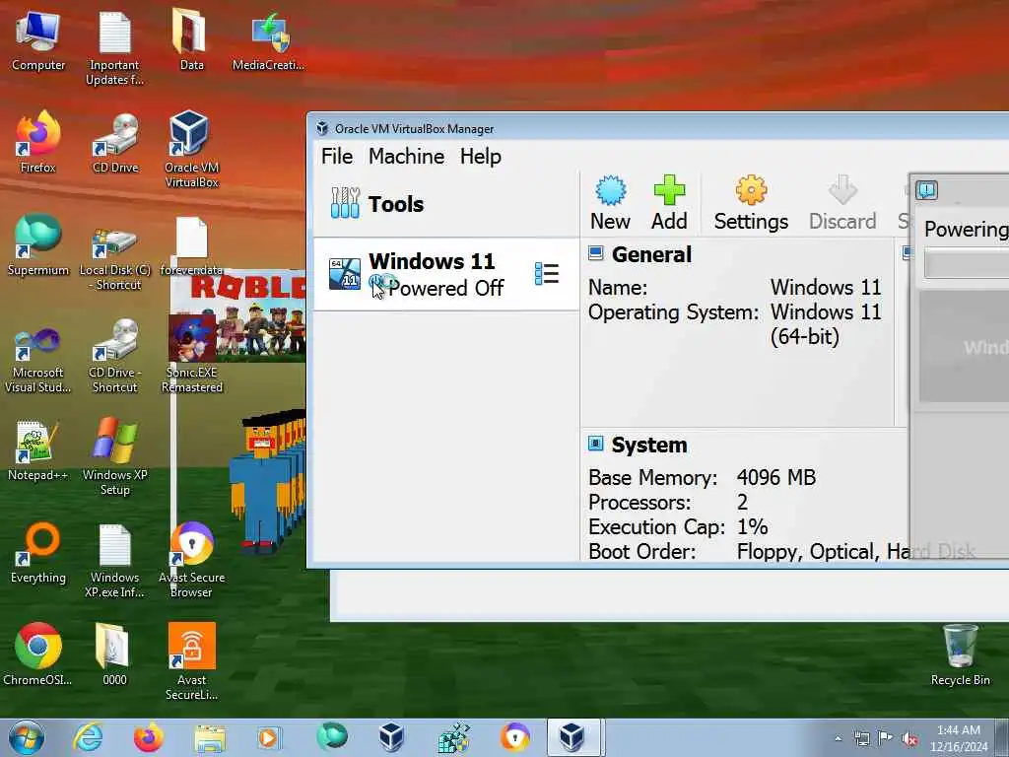
Task: Click the 'Boot Order:' label
Action: click(x=641, y=551)
